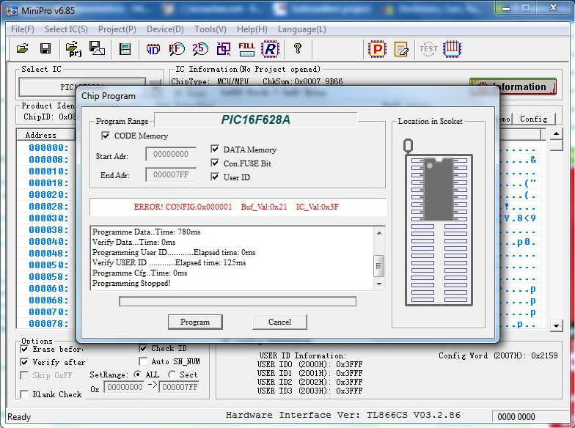
Task: Switch to the Config tab
Action: [x=534, y=119]
